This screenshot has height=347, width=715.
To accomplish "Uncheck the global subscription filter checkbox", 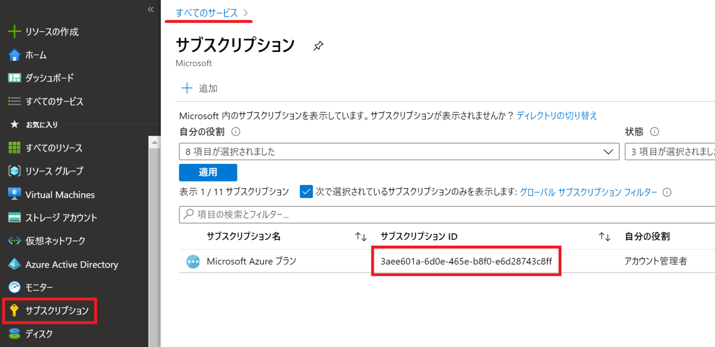I will [306, 191].
